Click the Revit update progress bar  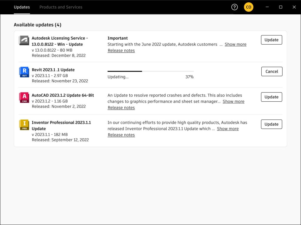pyautogui.click(x=150, y=71)
